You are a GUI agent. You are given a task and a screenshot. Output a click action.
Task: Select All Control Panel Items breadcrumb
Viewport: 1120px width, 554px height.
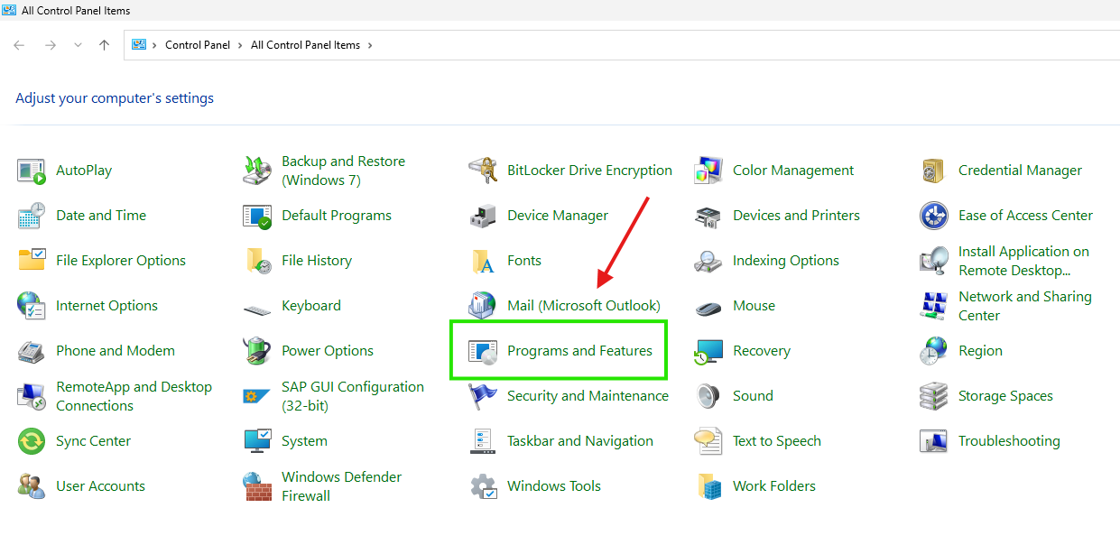[x=305, y=45]
